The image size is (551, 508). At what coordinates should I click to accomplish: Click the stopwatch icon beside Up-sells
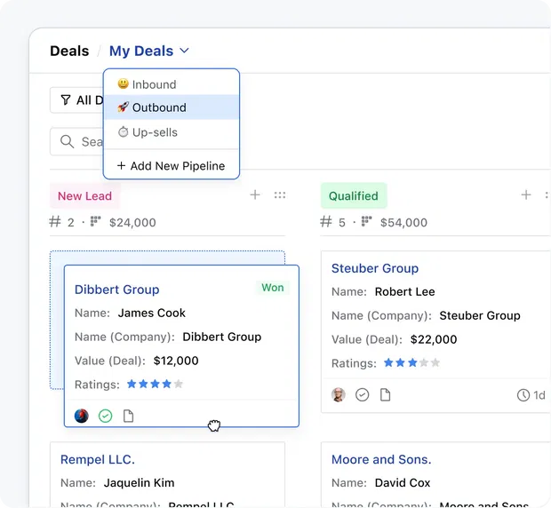123,132
